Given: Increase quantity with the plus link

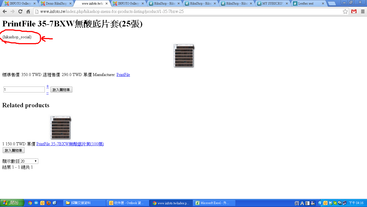Looking at the screenshot, I should pos(47,86).
